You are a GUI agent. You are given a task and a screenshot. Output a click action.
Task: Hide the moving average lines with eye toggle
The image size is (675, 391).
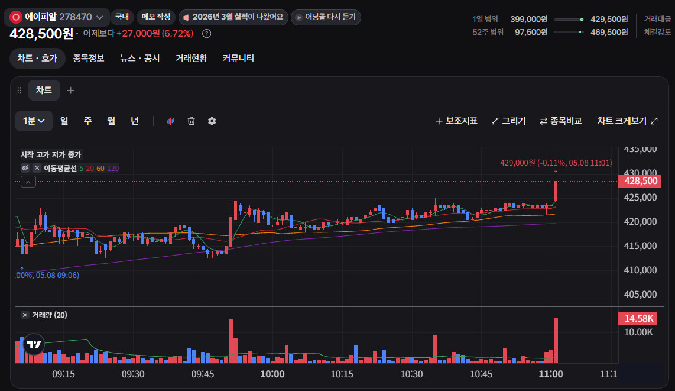tap(25, 168)
